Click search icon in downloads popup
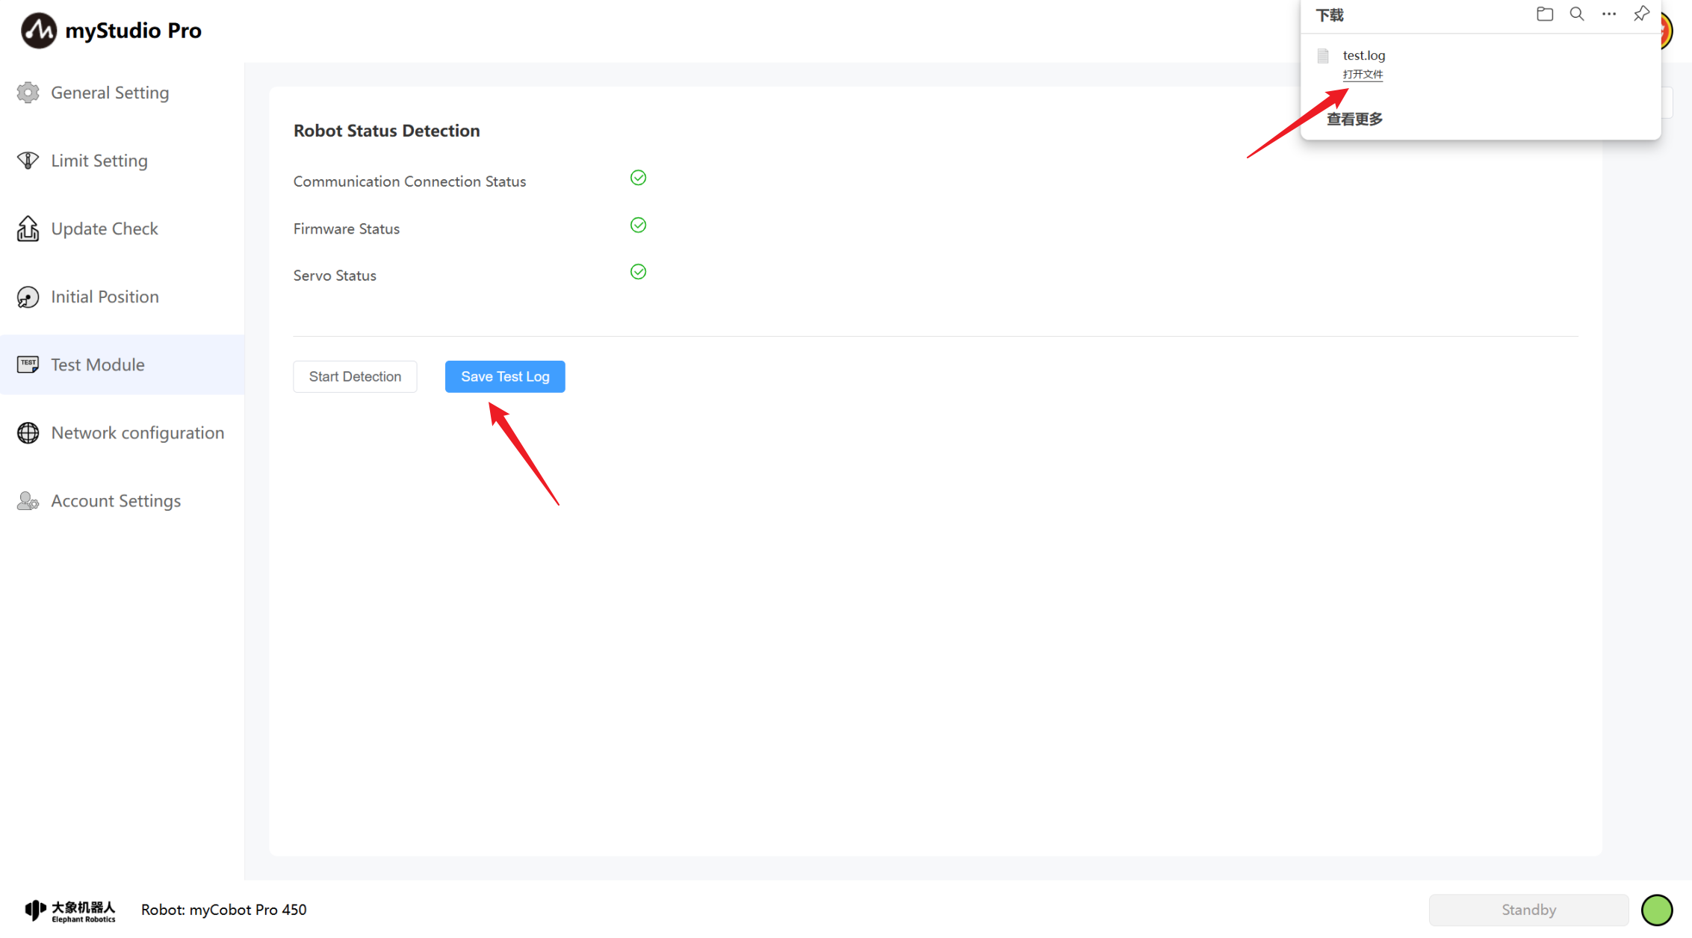 (1577, 14)
